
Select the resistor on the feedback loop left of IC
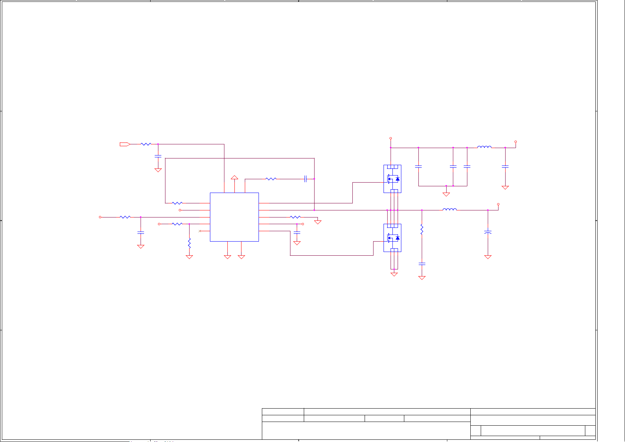click(177, 203)
